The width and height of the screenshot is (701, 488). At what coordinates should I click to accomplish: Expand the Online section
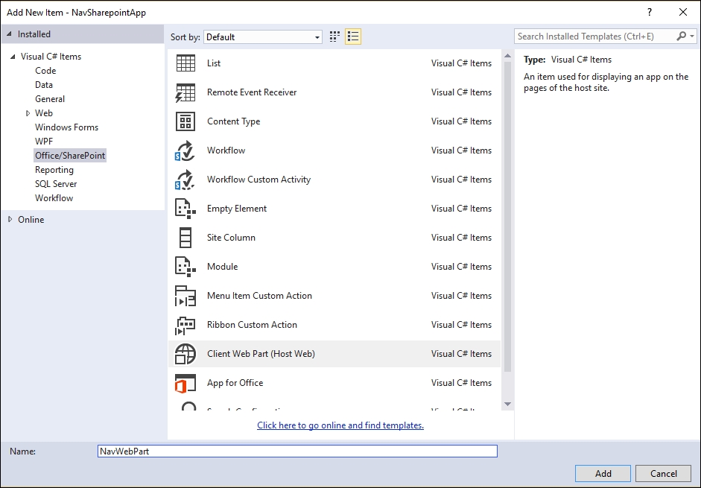tap(10, 219)
